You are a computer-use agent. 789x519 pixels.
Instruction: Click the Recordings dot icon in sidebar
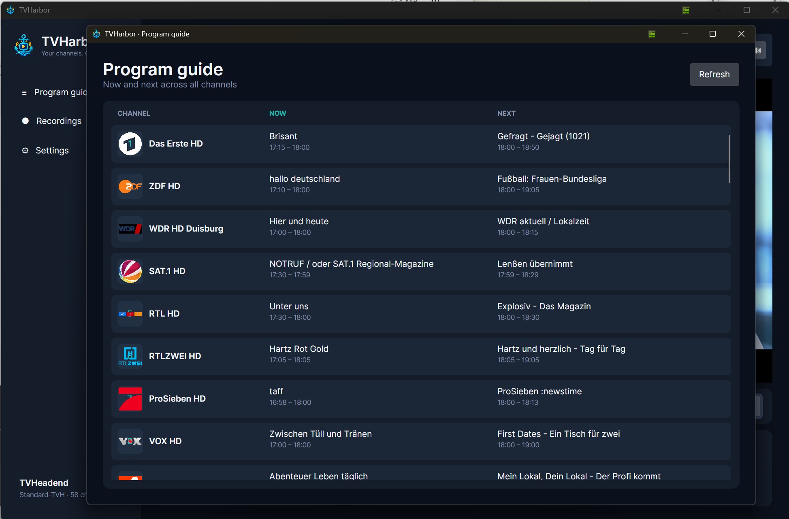coord(25,121)
